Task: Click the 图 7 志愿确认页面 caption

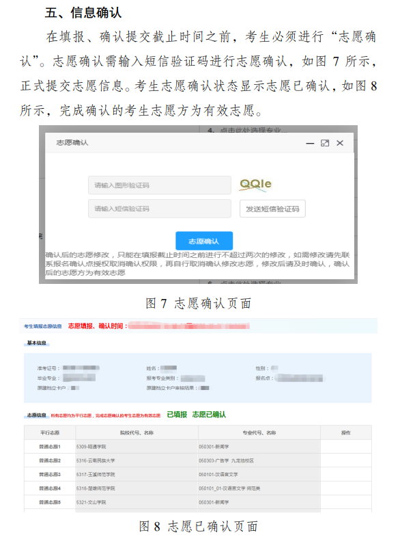Action: click(199, 303)
